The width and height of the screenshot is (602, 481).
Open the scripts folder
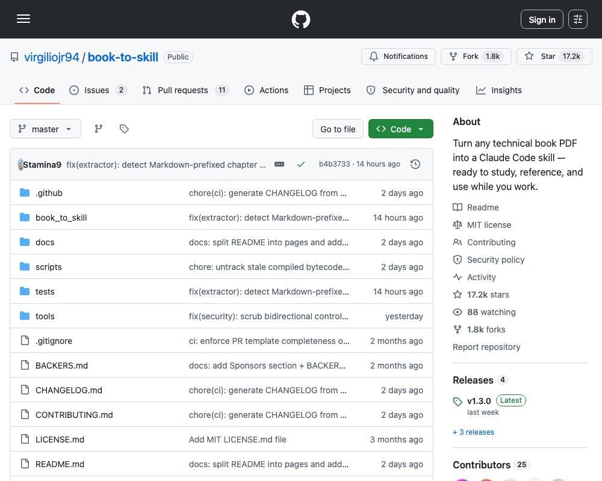(48, 267)
